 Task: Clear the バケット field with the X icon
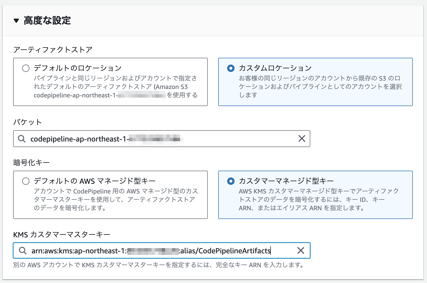[x=302, y=139]
